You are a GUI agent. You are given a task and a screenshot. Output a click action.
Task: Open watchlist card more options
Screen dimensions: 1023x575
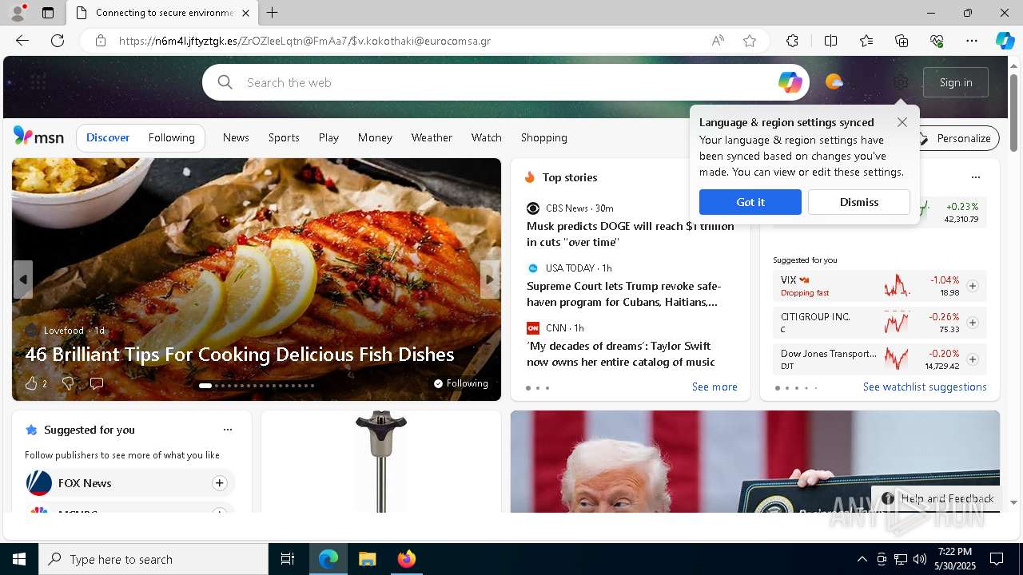click(975, 177)
